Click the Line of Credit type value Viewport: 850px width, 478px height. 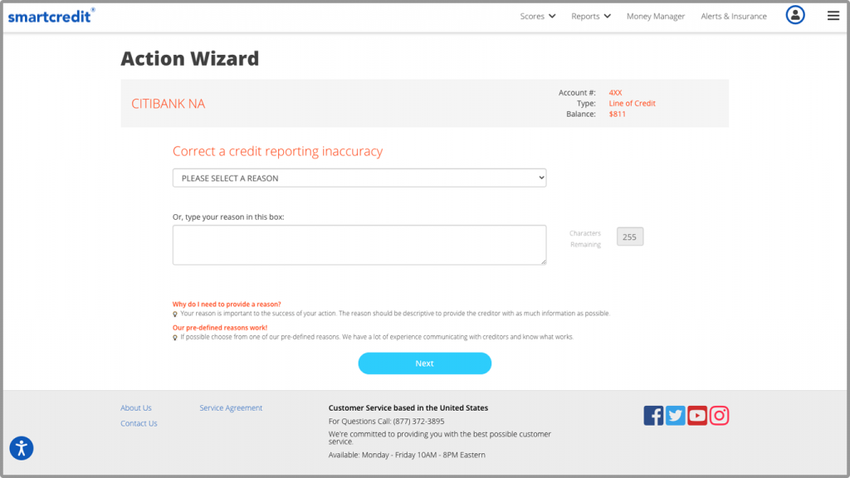pos(632,104)
